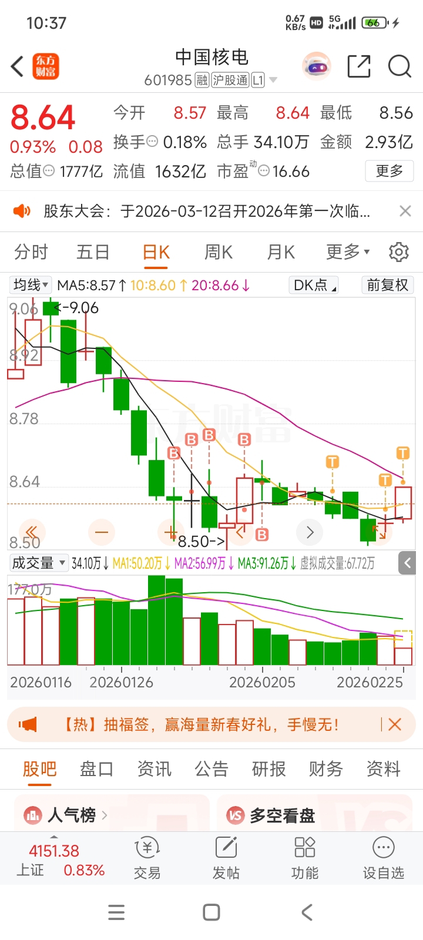Tap chart scroll-left double arrow icon
The image size is (423, 940).
[31, 532]
